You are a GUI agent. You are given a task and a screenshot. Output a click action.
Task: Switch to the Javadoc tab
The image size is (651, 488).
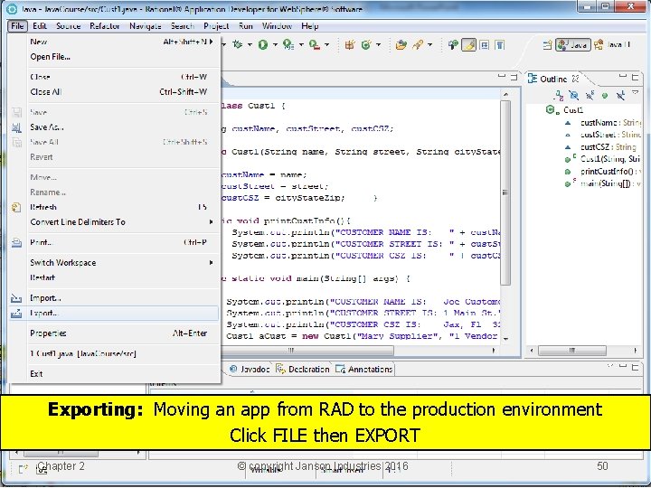[x=250, y=369]
